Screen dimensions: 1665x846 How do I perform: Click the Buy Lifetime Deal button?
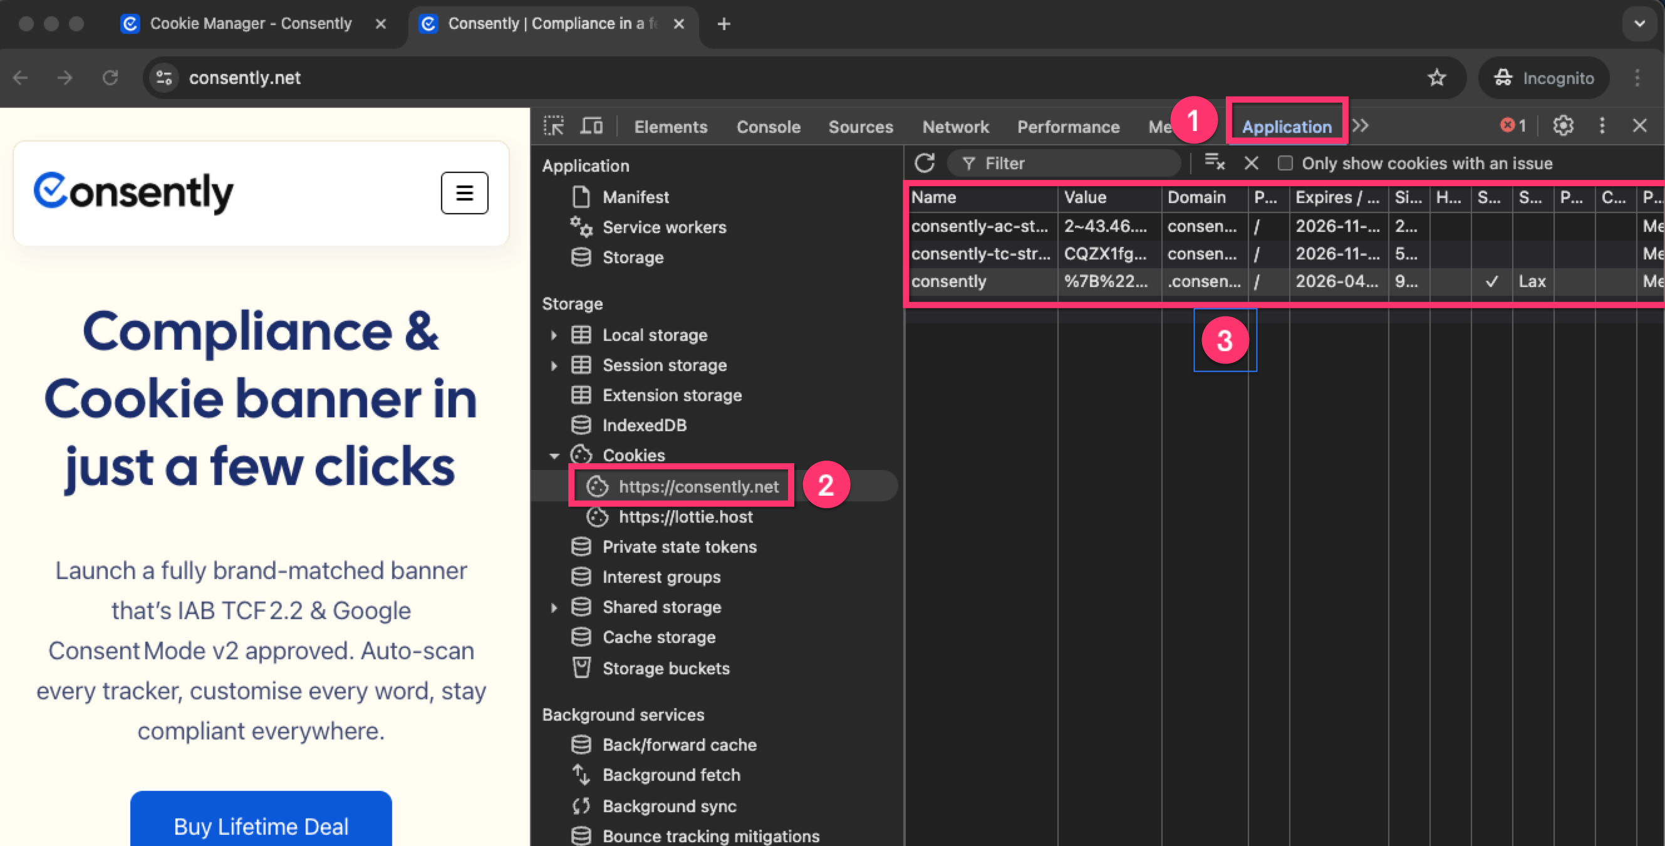tap(261, 825)
